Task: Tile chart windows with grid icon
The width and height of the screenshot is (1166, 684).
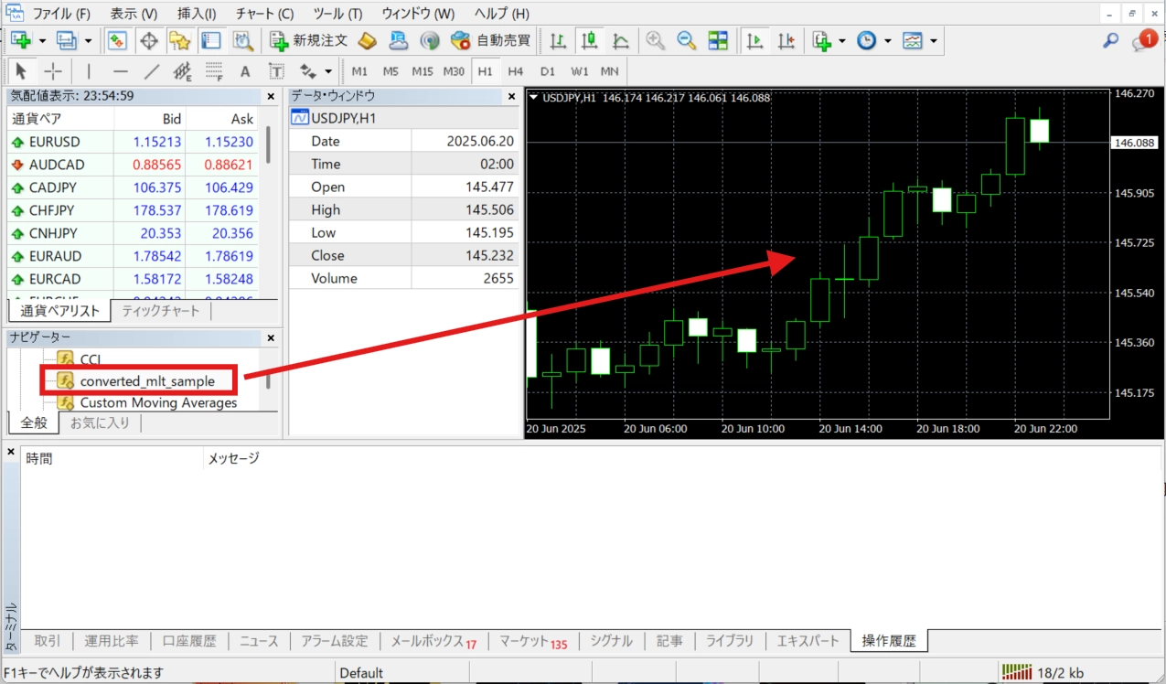Action: tap(718, 41)
